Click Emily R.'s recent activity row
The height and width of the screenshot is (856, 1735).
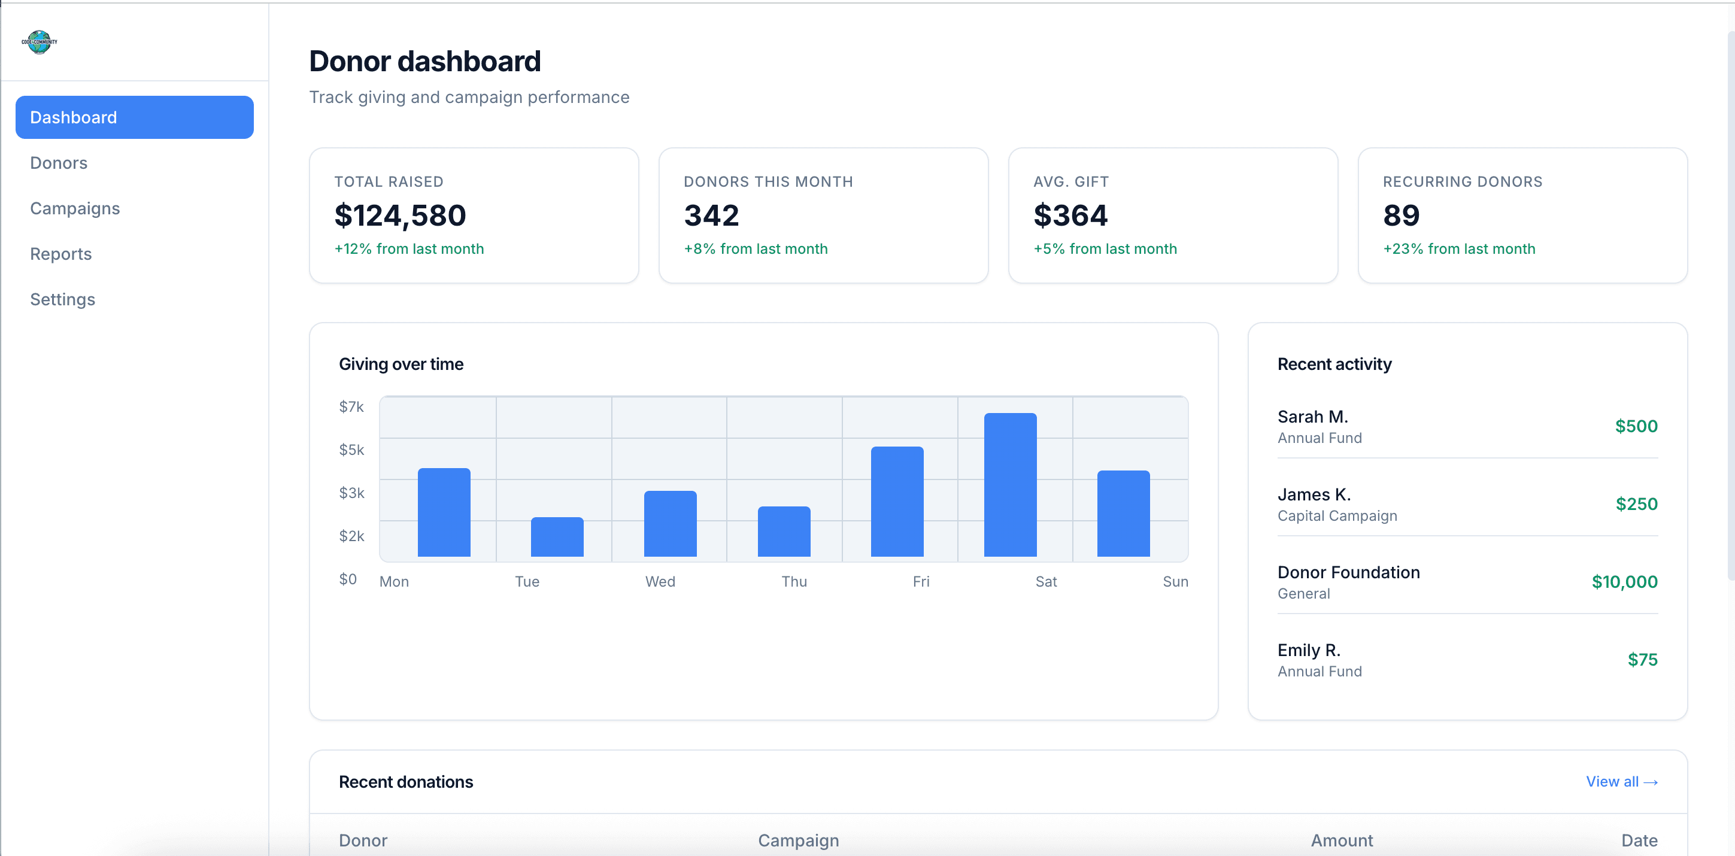tap(1467, 658)
